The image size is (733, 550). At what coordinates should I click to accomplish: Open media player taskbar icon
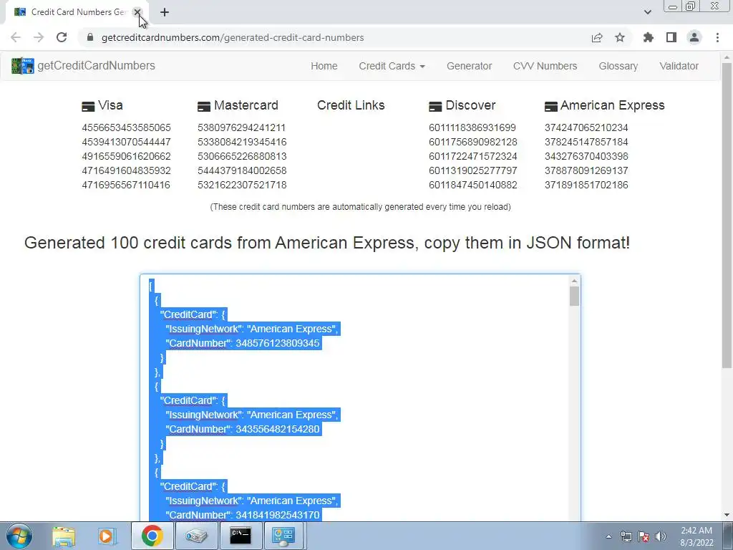(106, 536)
